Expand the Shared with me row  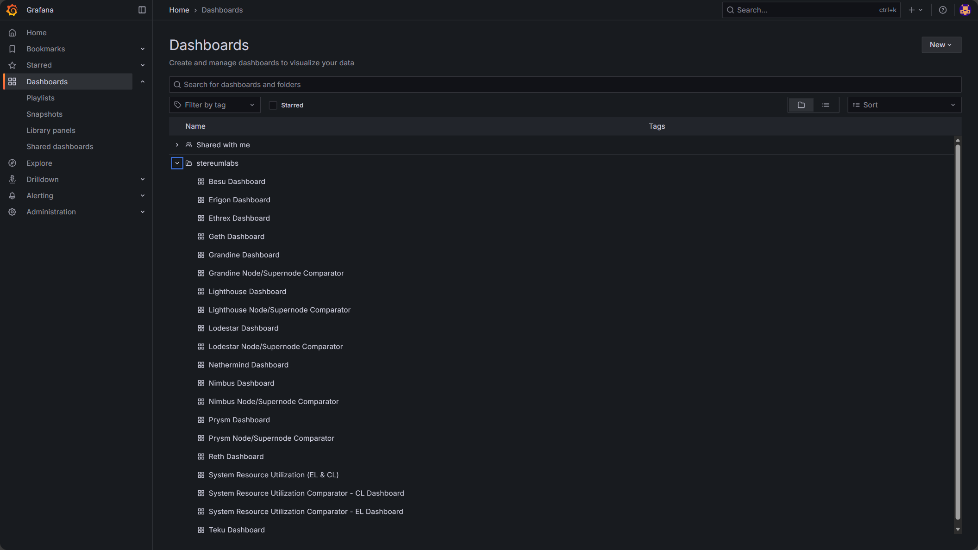click(x=177, y=145)
